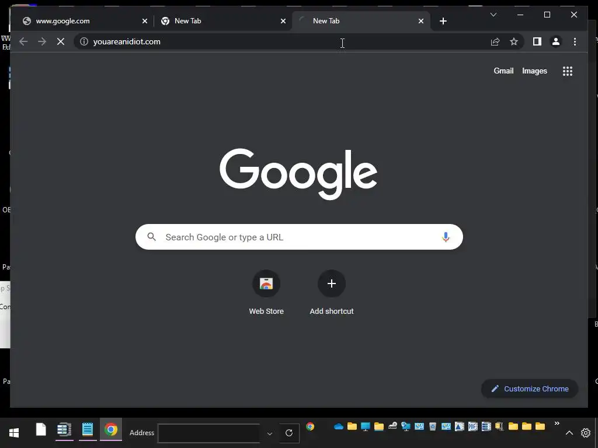
Task: Click the Chrome taskbar button
Action: click(x=111, y=430)
